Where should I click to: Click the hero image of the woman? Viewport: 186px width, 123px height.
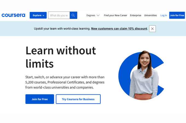pyautogui.click(x=141, y=75)
